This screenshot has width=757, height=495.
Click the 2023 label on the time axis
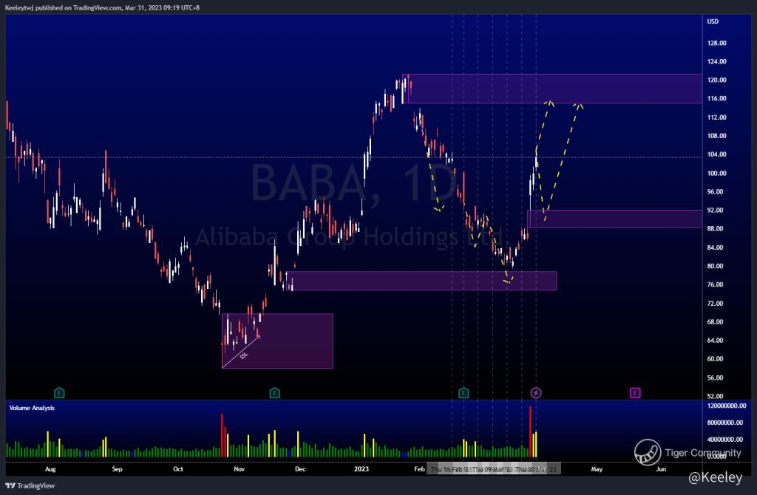(361, 469)
